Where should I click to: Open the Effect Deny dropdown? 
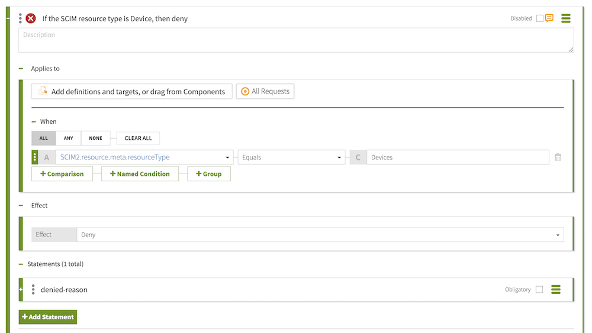click(x=320, y=235)
